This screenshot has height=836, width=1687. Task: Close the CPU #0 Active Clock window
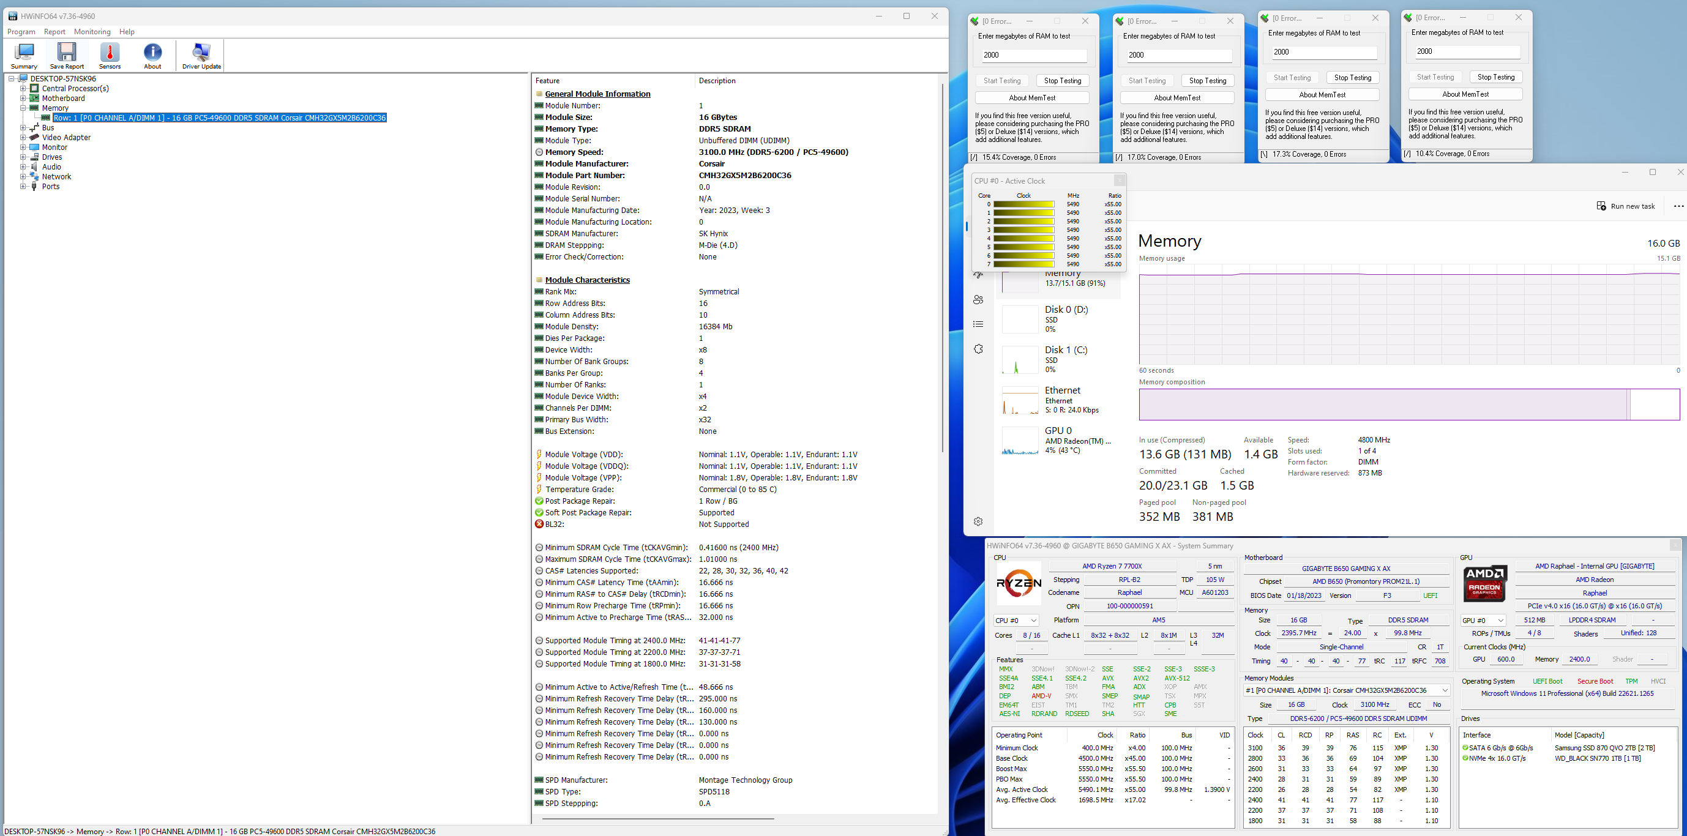tap(1119, 180)
